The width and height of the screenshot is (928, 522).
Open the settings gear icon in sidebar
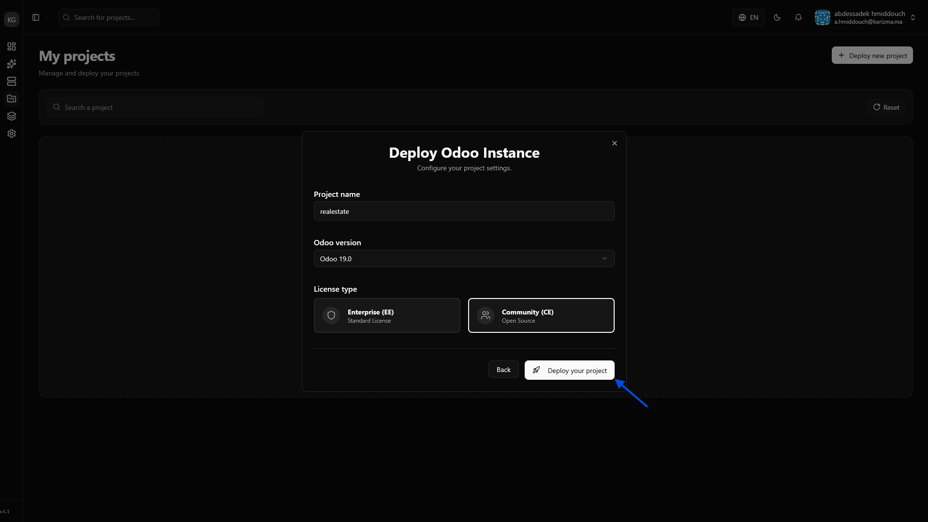tap(12, 134)
